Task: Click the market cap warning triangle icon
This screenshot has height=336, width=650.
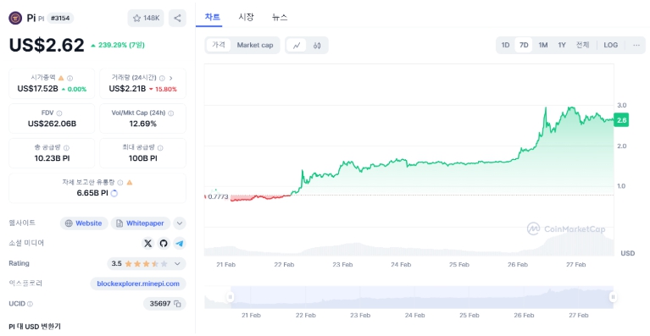Action: [61, 78]
